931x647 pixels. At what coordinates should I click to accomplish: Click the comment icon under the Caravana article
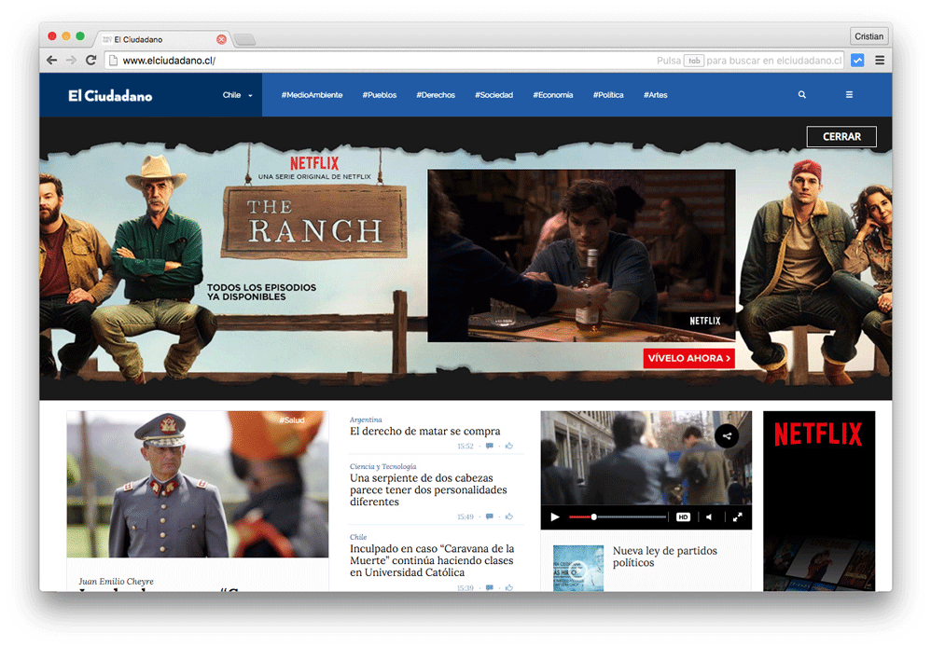489,587
